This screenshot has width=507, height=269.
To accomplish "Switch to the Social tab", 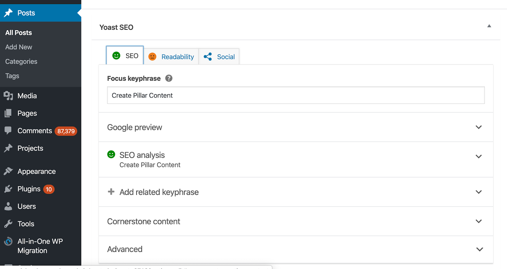I will click(219, 57).
